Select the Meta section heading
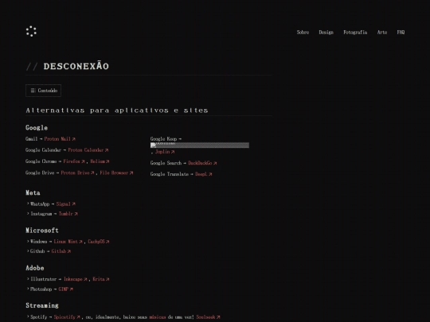The image size is (430, 322). 33,192
